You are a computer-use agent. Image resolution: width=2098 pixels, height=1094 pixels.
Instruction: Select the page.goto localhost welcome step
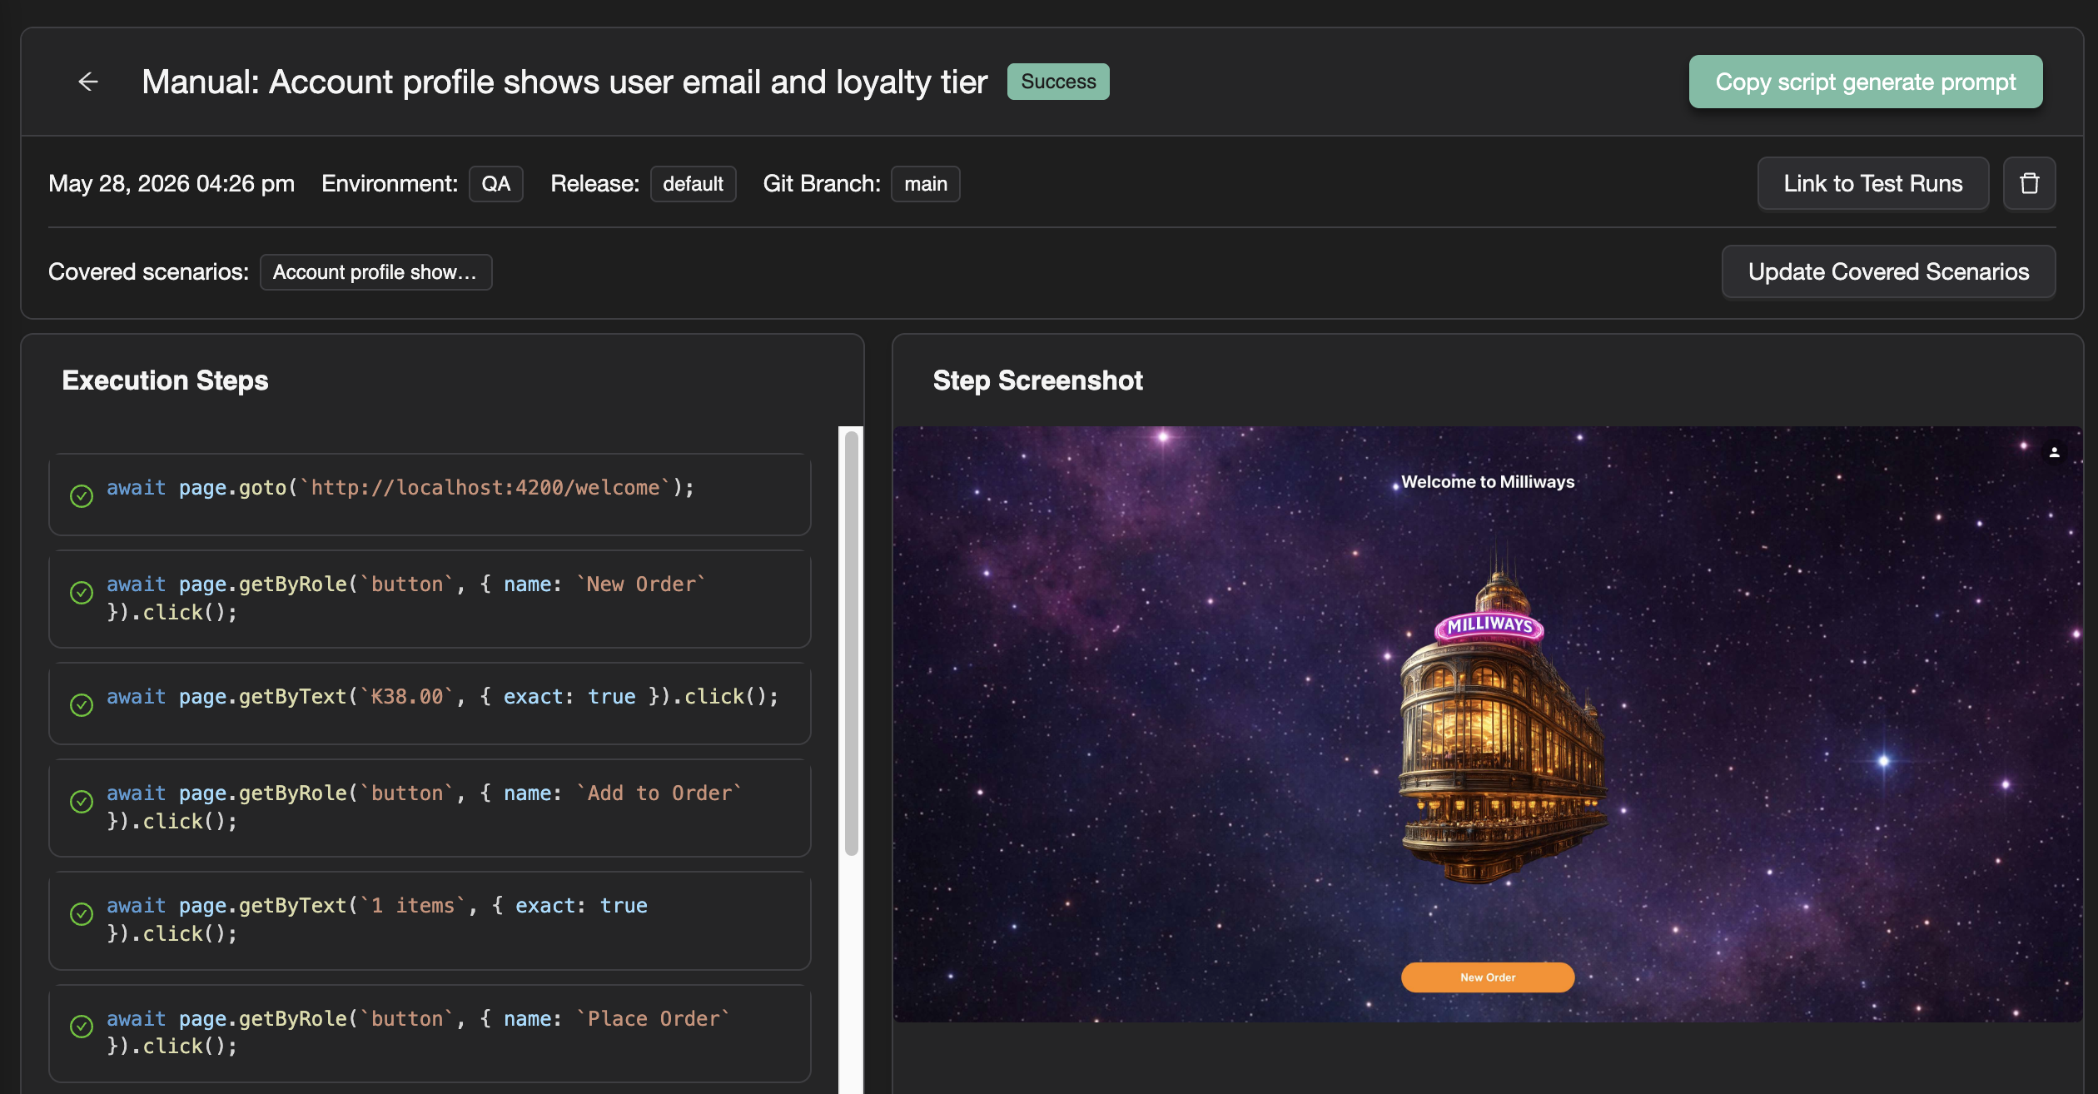pos(430,495)
